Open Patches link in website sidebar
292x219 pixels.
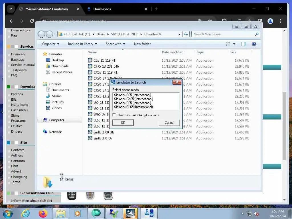[17, 94]
